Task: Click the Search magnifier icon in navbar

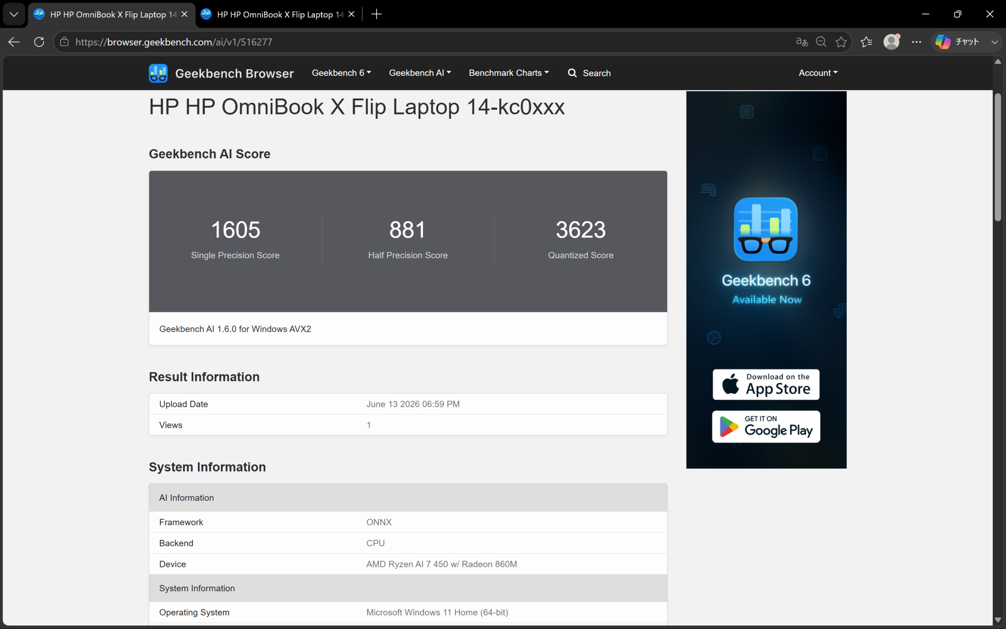Action: 573,73
